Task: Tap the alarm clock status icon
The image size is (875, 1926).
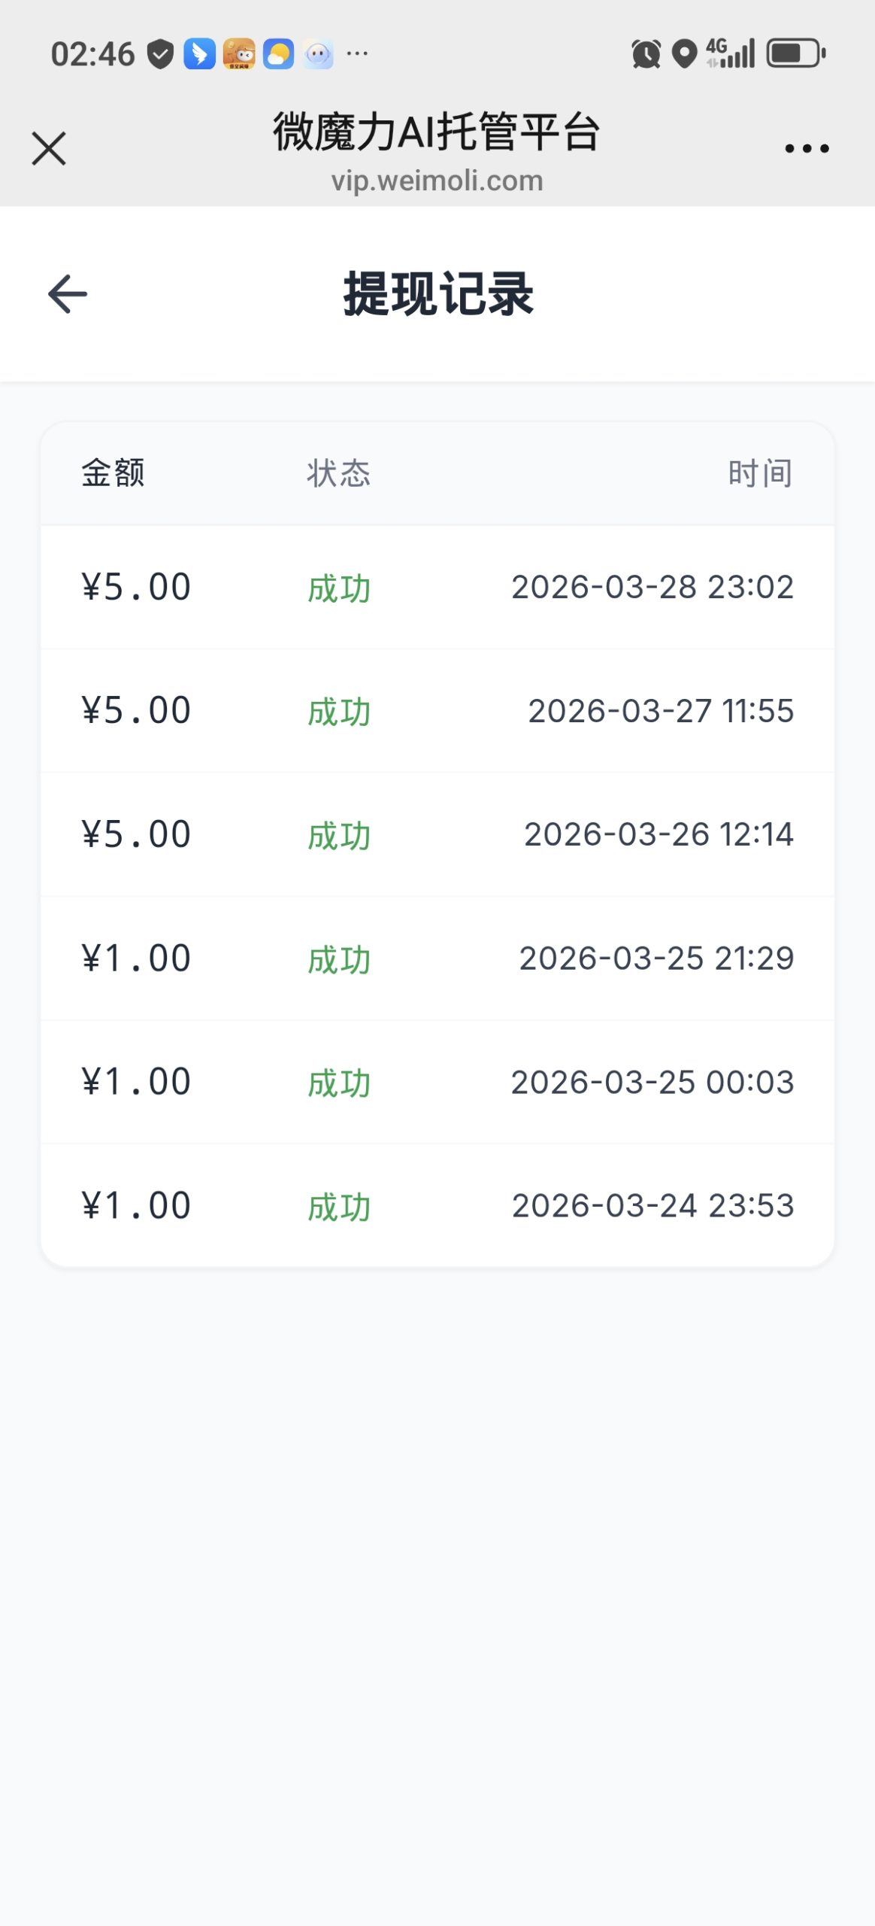Action: click(646, 54)
